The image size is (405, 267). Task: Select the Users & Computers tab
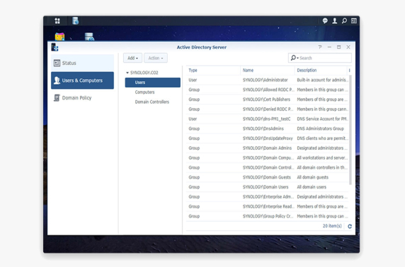[x=82, y=81]
